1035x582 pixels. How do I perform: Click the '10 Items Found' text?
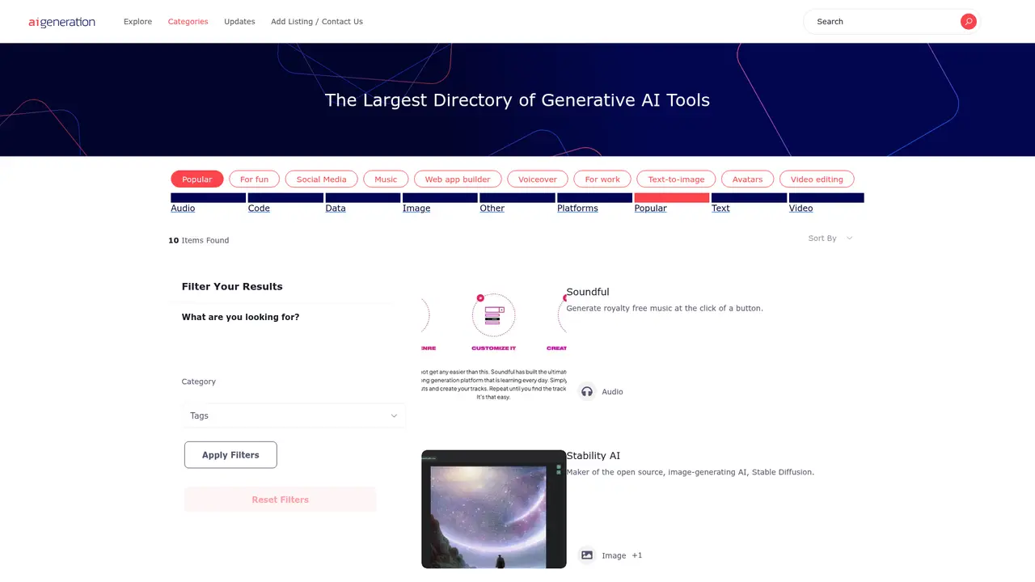199,240
